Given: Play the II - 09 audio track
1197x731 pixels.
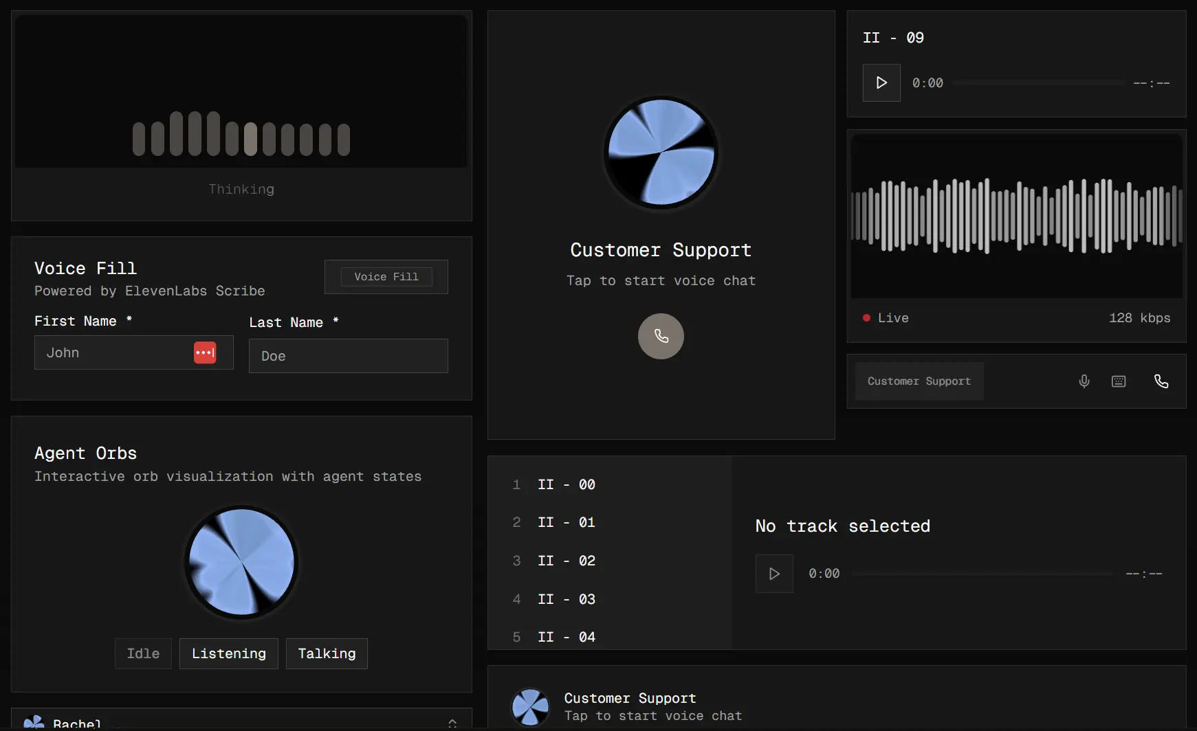Looking at the screenshot, I should tap(881, 82).
